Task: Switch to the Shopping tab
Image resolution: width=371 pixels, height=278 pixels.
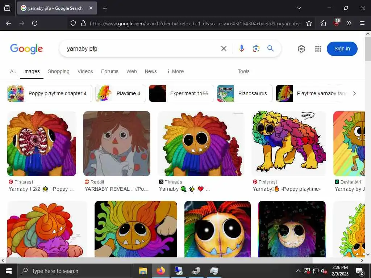Action: click(59, 71)
